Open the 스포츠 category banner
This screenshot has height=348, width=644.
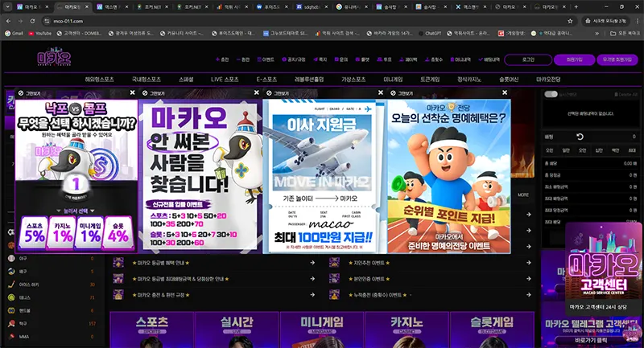coord(152,330)
